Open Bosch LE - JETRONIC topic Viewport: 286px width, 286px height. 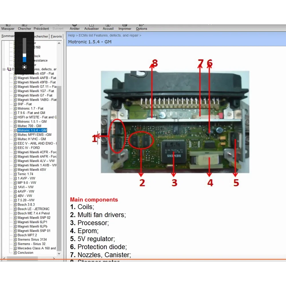pos(33,209)
